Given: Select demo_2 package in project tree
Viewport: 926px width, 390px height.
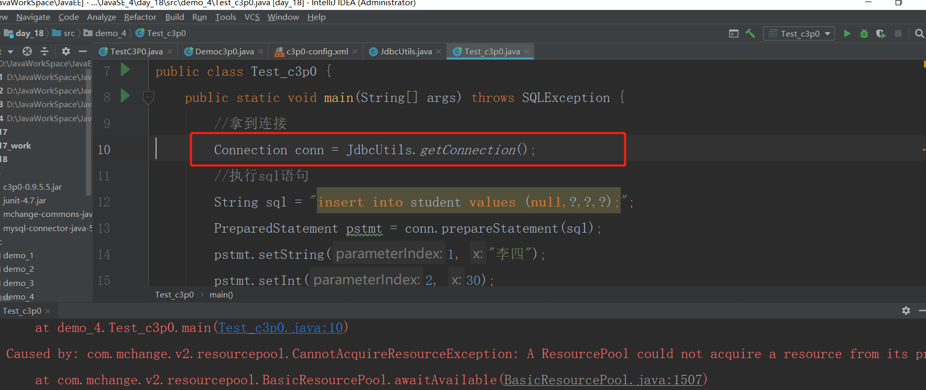Looking at the screenshot, I should [18, 269].
